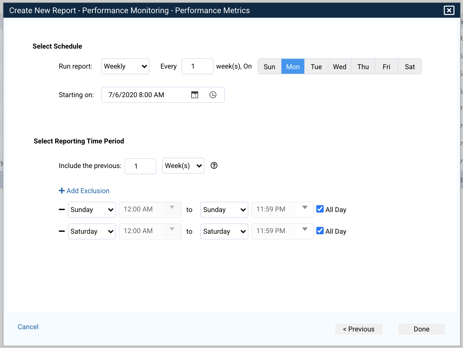Open the Run report Weekly dropdown
Viewport: 463px width, 348px height.
click(125, 66)
